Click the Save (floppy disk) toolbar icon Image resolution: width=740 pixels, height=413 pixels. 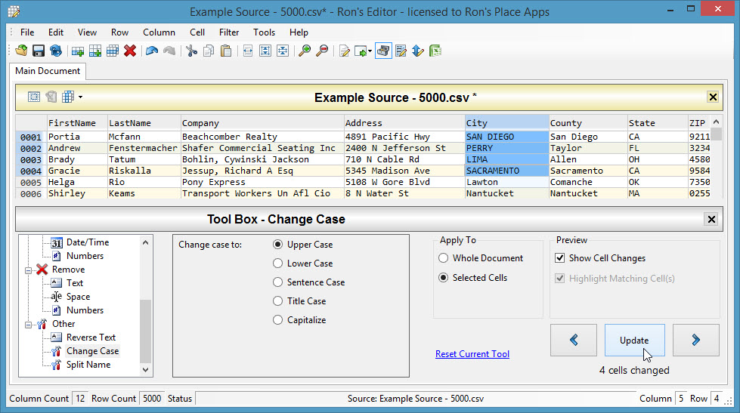click(38, 51)
